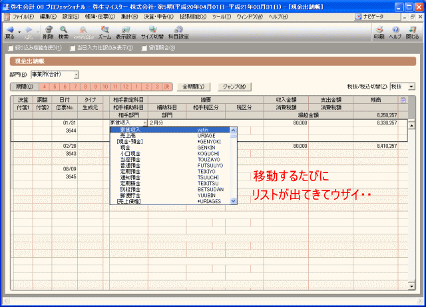Click the ledger scrollbar up arrow
Screen dimensions: 426x307
coord(411,126)
